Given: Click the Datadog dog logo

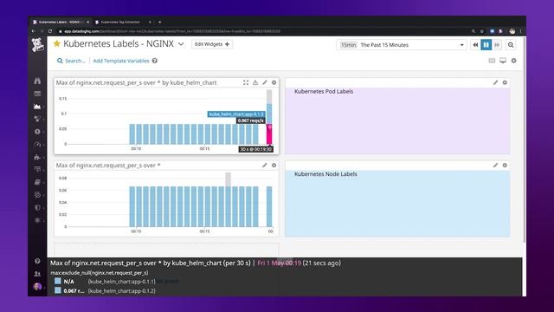Looking at the screenshot, I should tap(37, 45).
